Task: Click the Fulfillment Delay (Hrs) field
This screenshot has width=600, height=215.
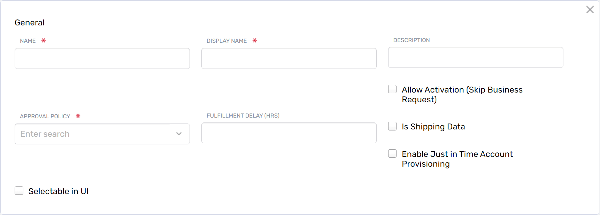Action: click(289, 133)
